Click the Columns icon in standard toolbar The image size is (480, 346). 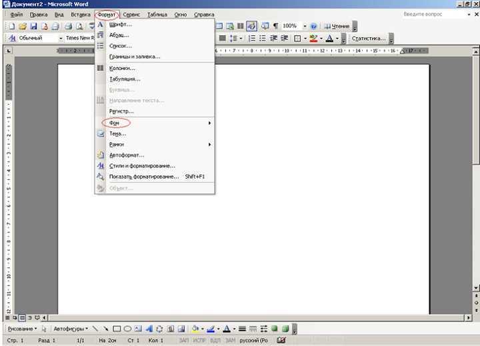(x=241, y=26)
